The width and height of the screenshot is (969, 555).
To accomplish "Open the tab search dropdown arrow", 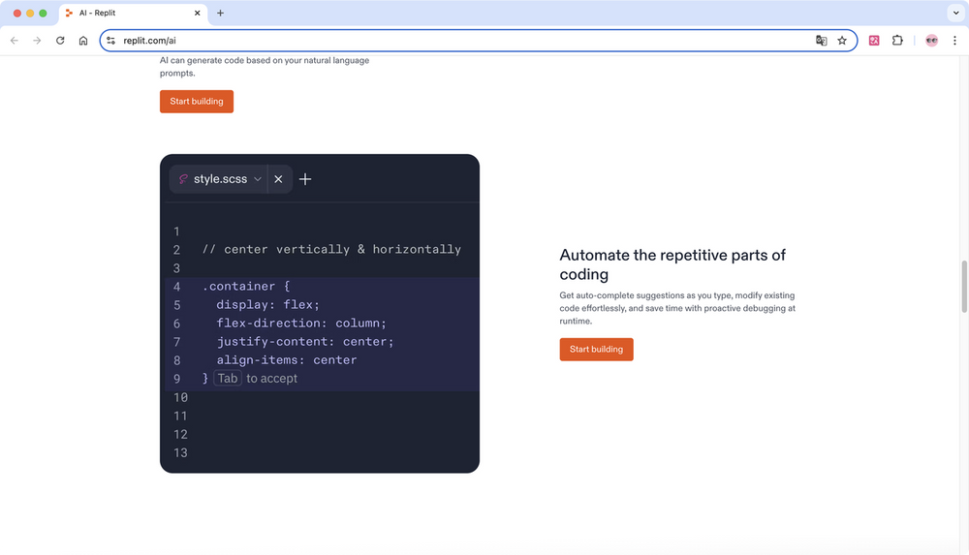I will [x=954, y=14].
